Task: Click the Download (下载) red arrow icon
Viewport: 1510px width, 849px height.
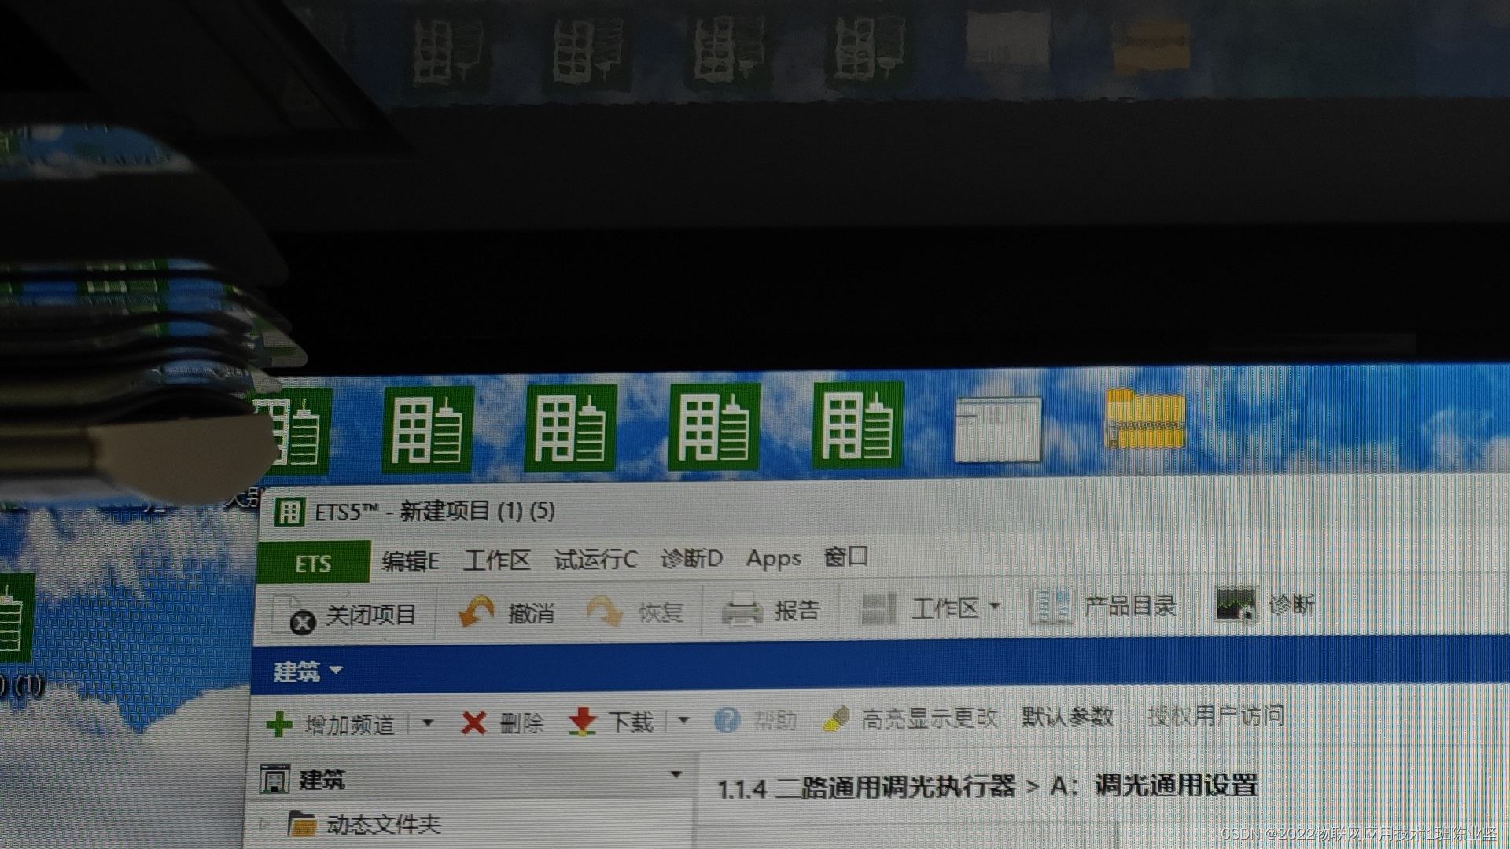Action: (x=582, y=722)
